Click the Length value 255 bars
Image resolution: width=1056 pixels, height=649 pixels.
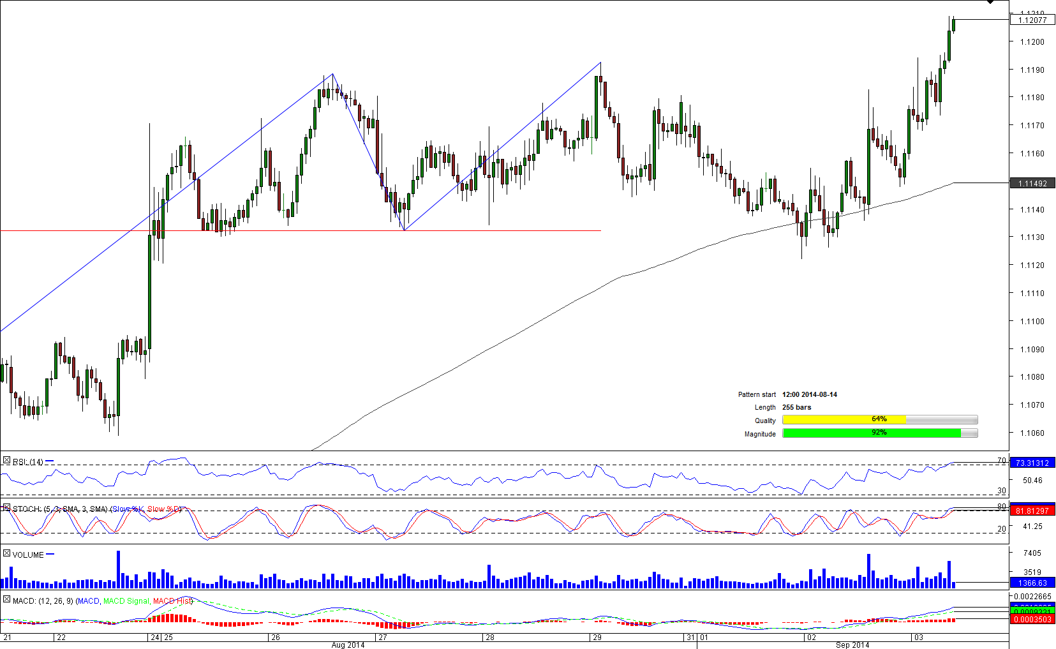click(x=797, y=407)
